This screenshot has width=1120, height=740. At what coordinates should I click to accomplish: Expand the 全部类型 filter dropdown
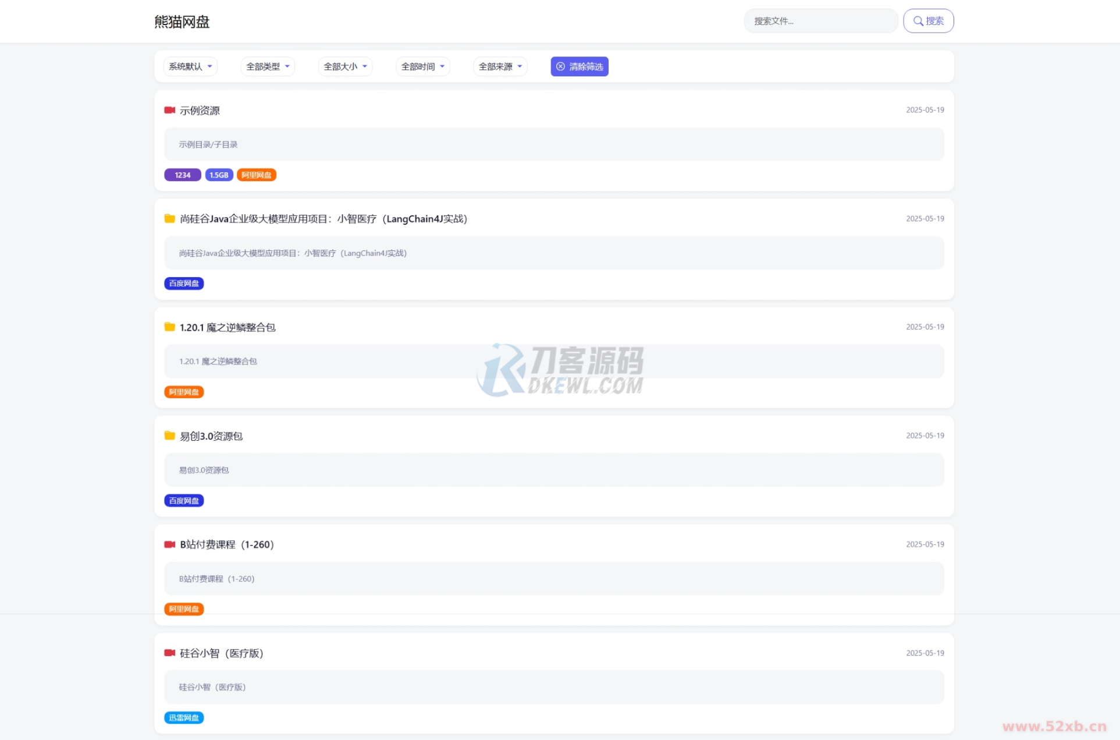[267, 66]
